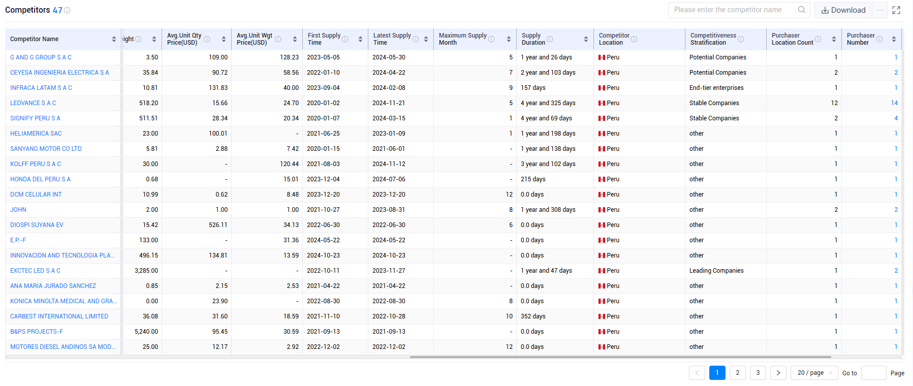Open EXCTEC LED S A C
This screenshot has width=913, height=386.
click(x=35, y=271)
